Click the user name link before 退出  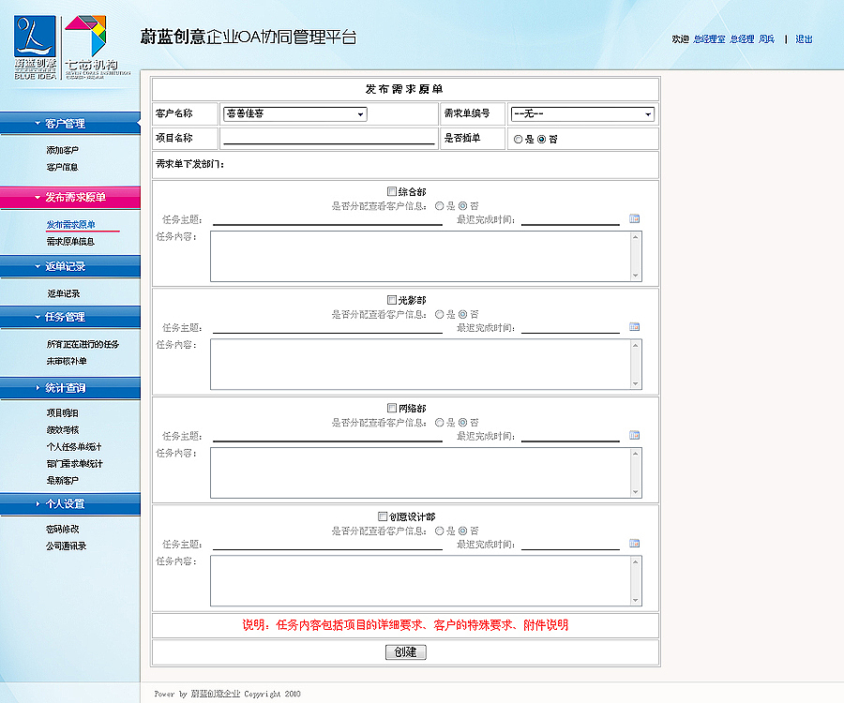coord(766,38)
